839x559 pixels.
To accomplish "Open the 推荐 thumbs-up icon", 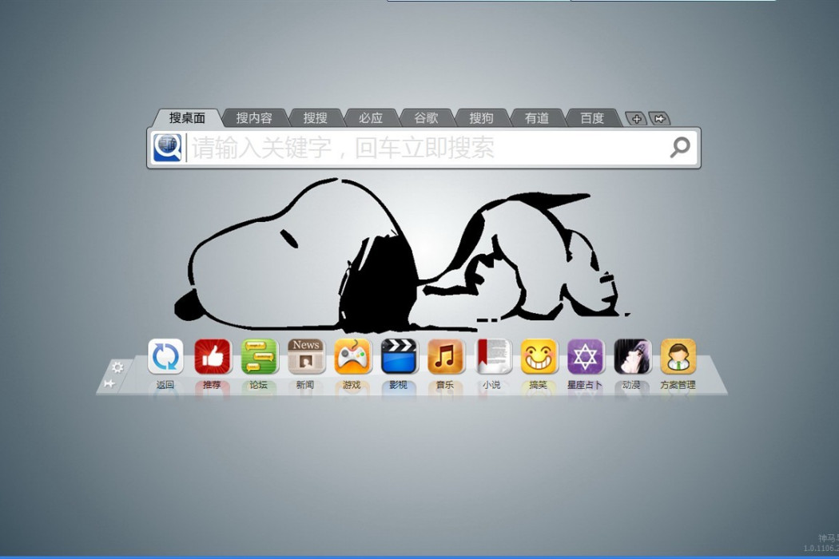I will click(213, 357).
